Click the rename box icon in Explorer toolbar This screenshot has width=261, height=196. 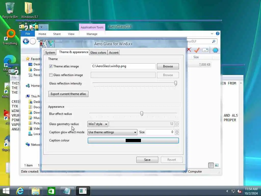(x=205, y=50)
